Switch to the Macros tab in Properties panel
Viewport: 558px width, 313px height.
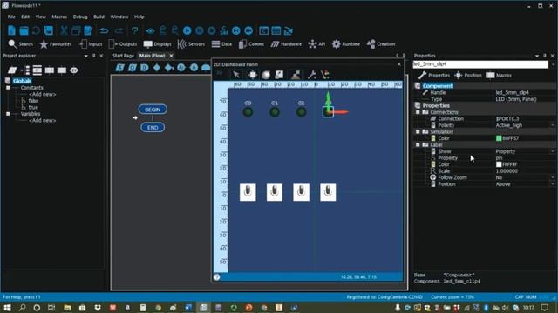click(x=499, y=76)
